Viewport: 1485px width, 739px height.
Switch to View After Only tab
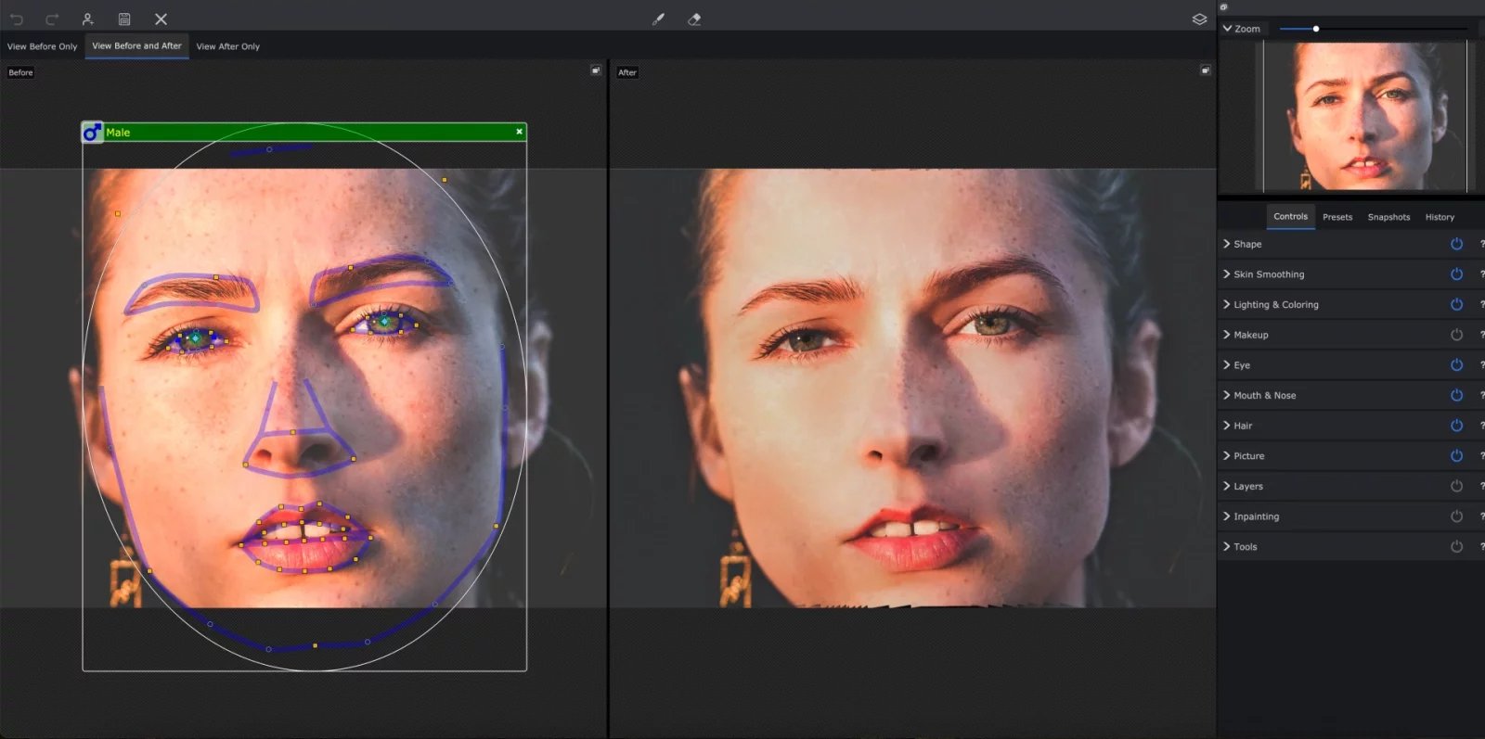point(228,46)
